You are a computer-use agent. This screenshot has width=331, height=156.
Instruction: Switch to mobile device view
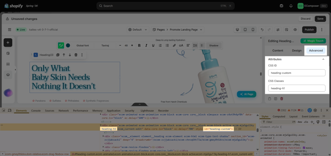(x=253, y=30)
